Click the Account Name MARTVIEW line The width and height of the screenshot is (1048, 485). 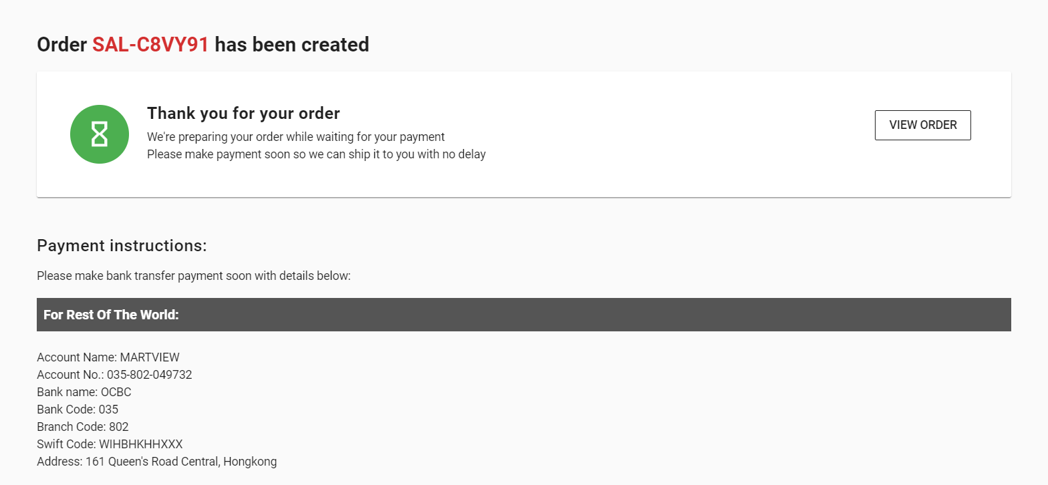108,357
